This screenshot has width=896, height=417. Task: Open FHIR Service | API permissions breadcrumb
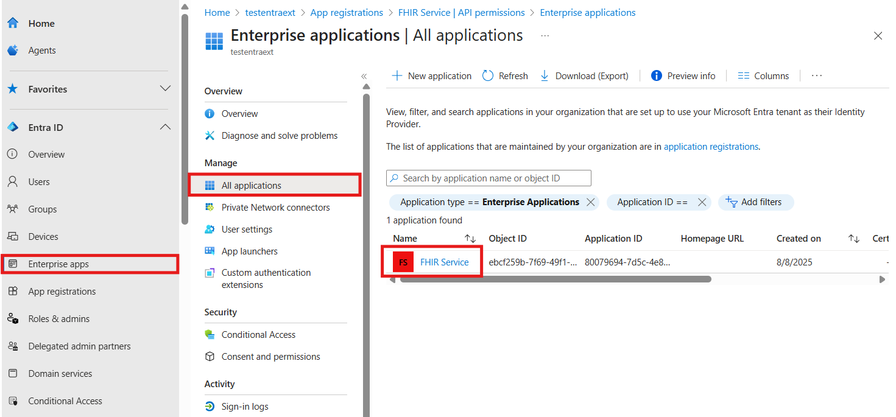pos(461,12)
